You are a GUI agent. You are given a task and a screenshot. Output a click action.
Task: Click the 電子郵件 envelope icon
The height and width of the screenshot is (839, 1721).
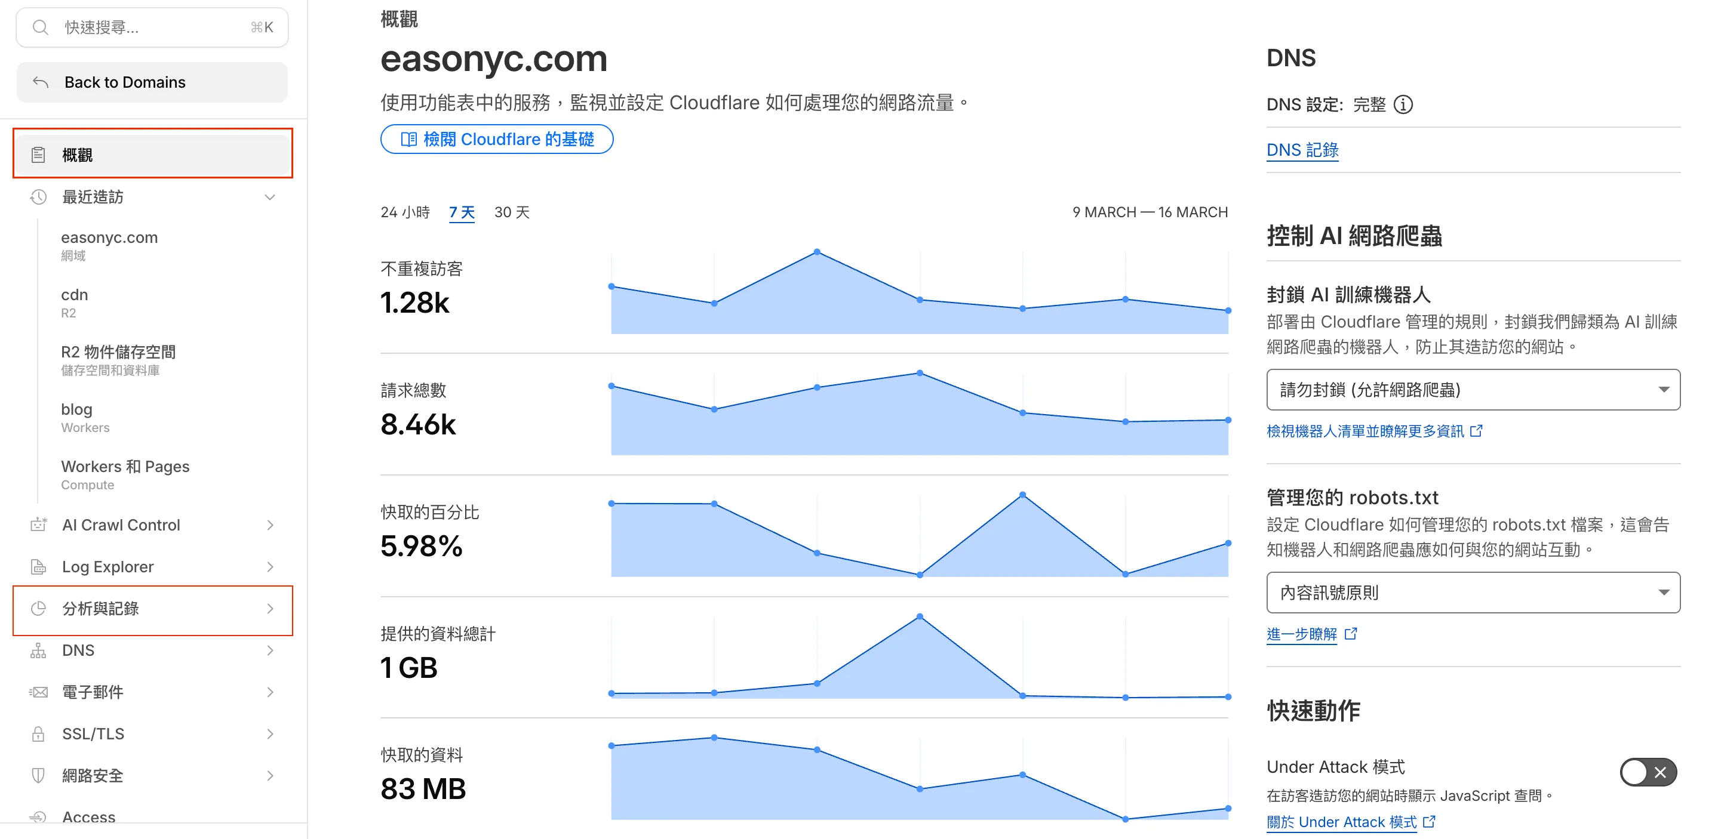[x=38, y=692]
